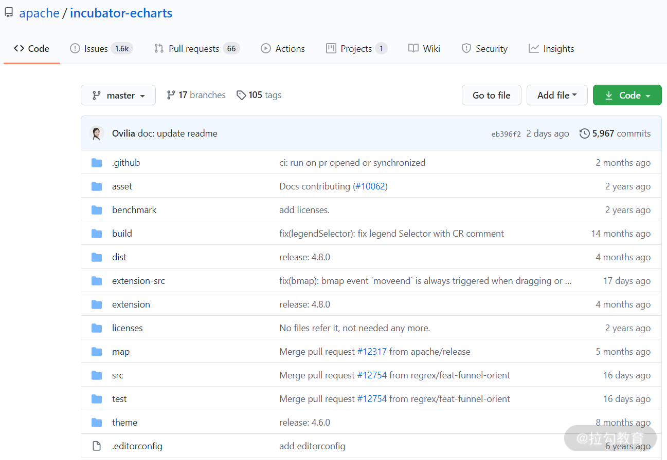The image size is (667, 460).
Task: Open the .github folder
Action: click(x=126, y=163)
